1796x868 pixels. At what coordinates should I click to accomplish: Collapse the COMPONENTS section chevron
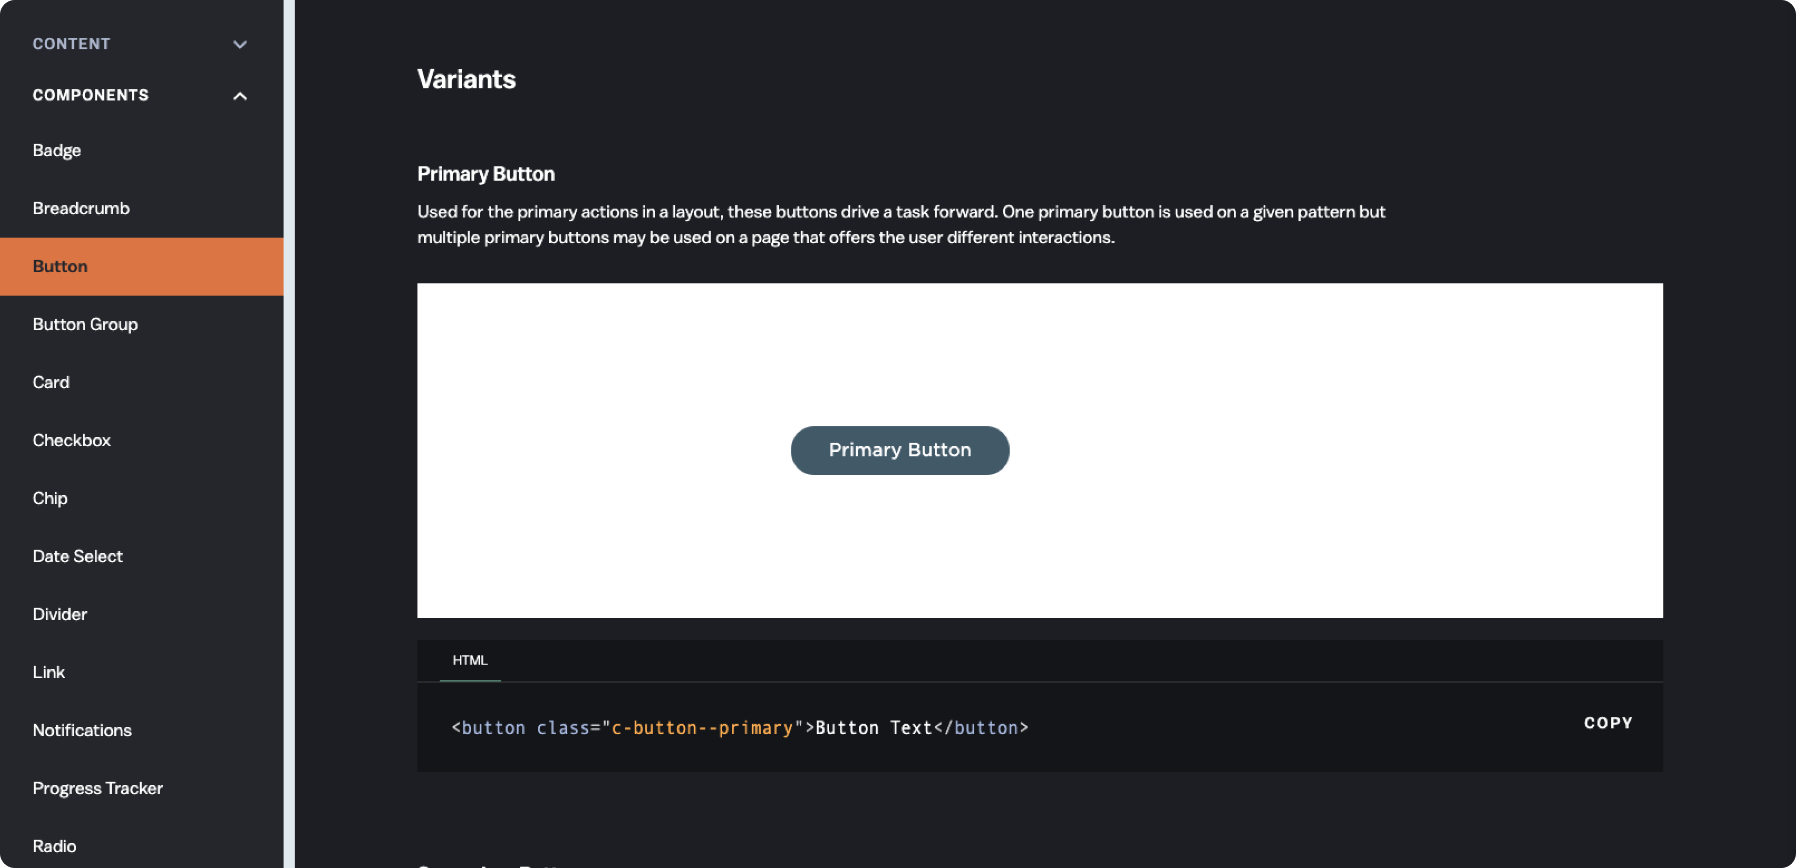click(240, 95)
